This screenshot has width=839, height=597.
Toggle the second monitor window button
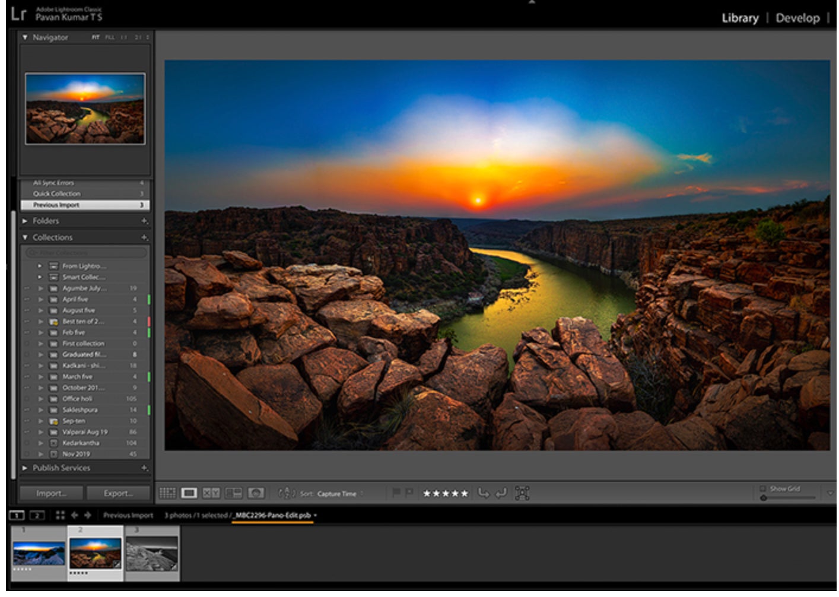(x=37, y=515)
